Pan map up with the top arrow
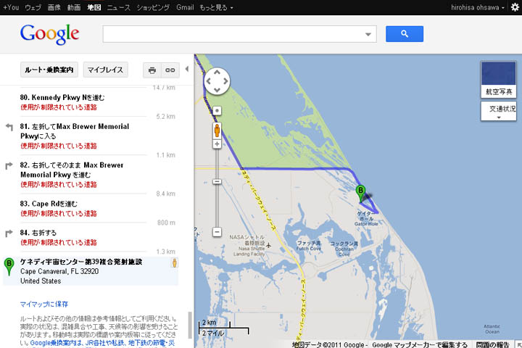The image size is (522, 348). [x=217, y=72]
